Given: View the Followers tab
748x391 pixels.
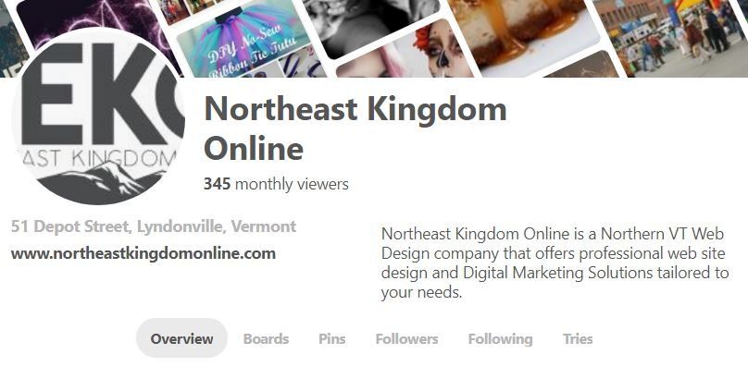Looking at the screenshot, I should click(407, 338).
